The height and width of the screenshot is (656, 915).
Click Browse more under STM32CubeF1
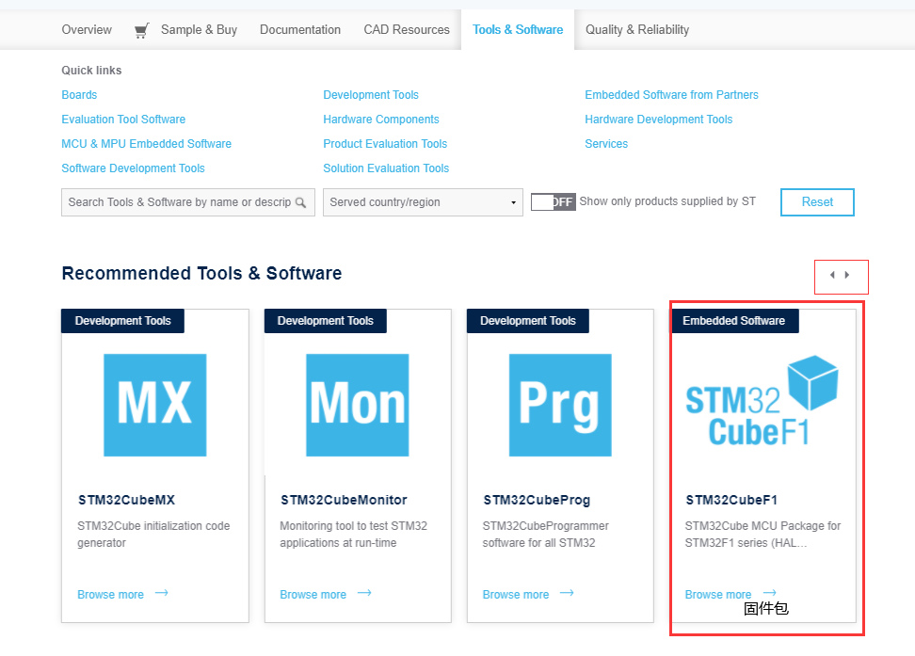coord(717,595)
